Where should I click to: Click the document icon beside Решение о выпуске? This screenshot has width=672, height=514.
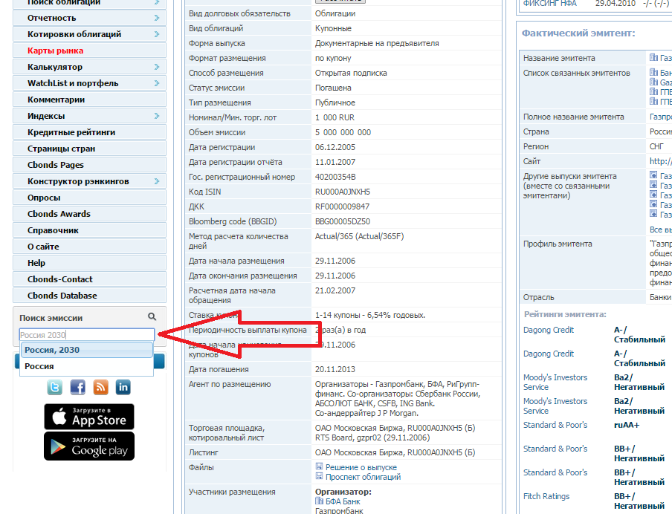(320, 467)
